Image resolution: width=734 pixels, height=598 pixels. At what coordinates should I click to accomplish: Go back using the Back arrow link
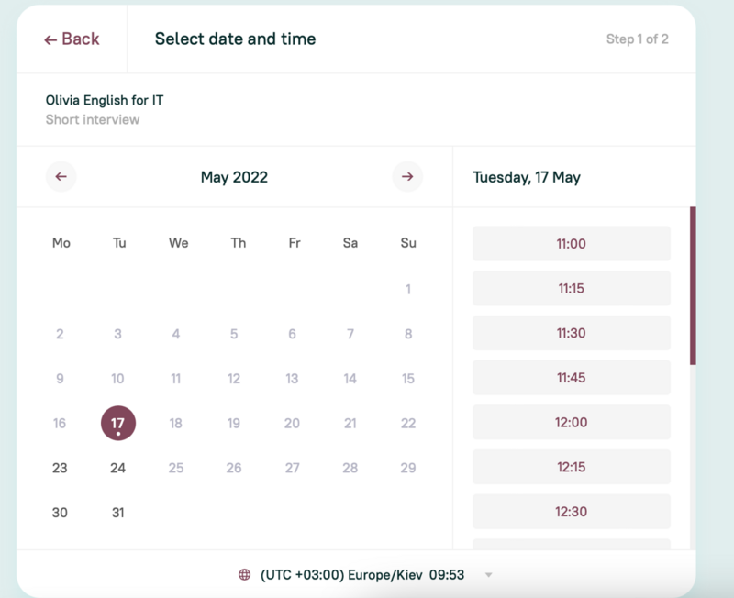(72, 39)
